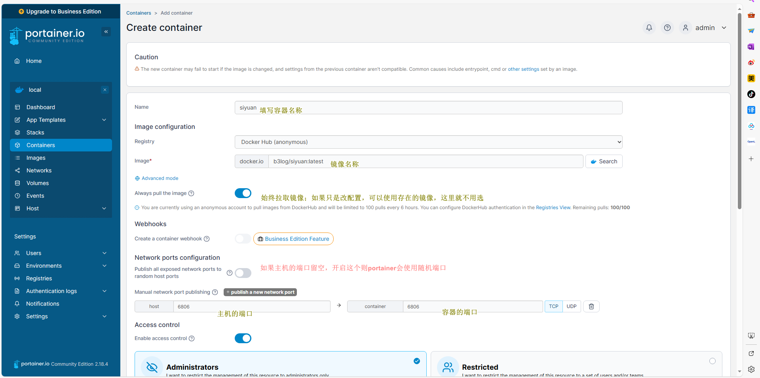The width and height of the screenshot is (760, 378).
Task: Select the Restricted access radio option
Action: 712,361
